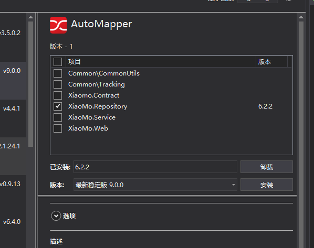This screenshot has height=248, width=314.
Task: Click the 安装 install button
Action: [267, 185]
